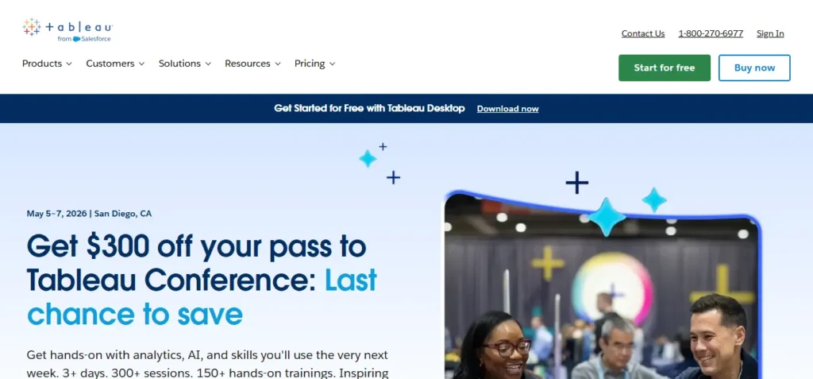
Task: Click the Salesforce cloud icon under logo
Action: click(77, 39)
